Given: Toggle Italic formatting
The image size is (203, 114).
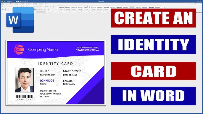Looking at the screenshot, I should click(11, 9).
